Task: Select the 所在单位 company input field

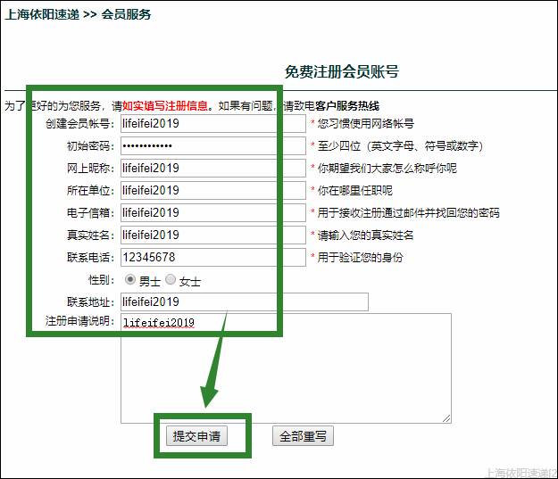Action: [x=212, y=190]
